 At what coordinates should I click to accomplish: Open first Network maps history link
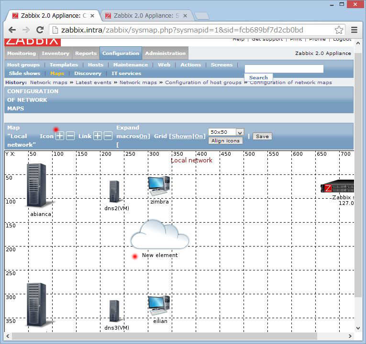pos(48,83)
